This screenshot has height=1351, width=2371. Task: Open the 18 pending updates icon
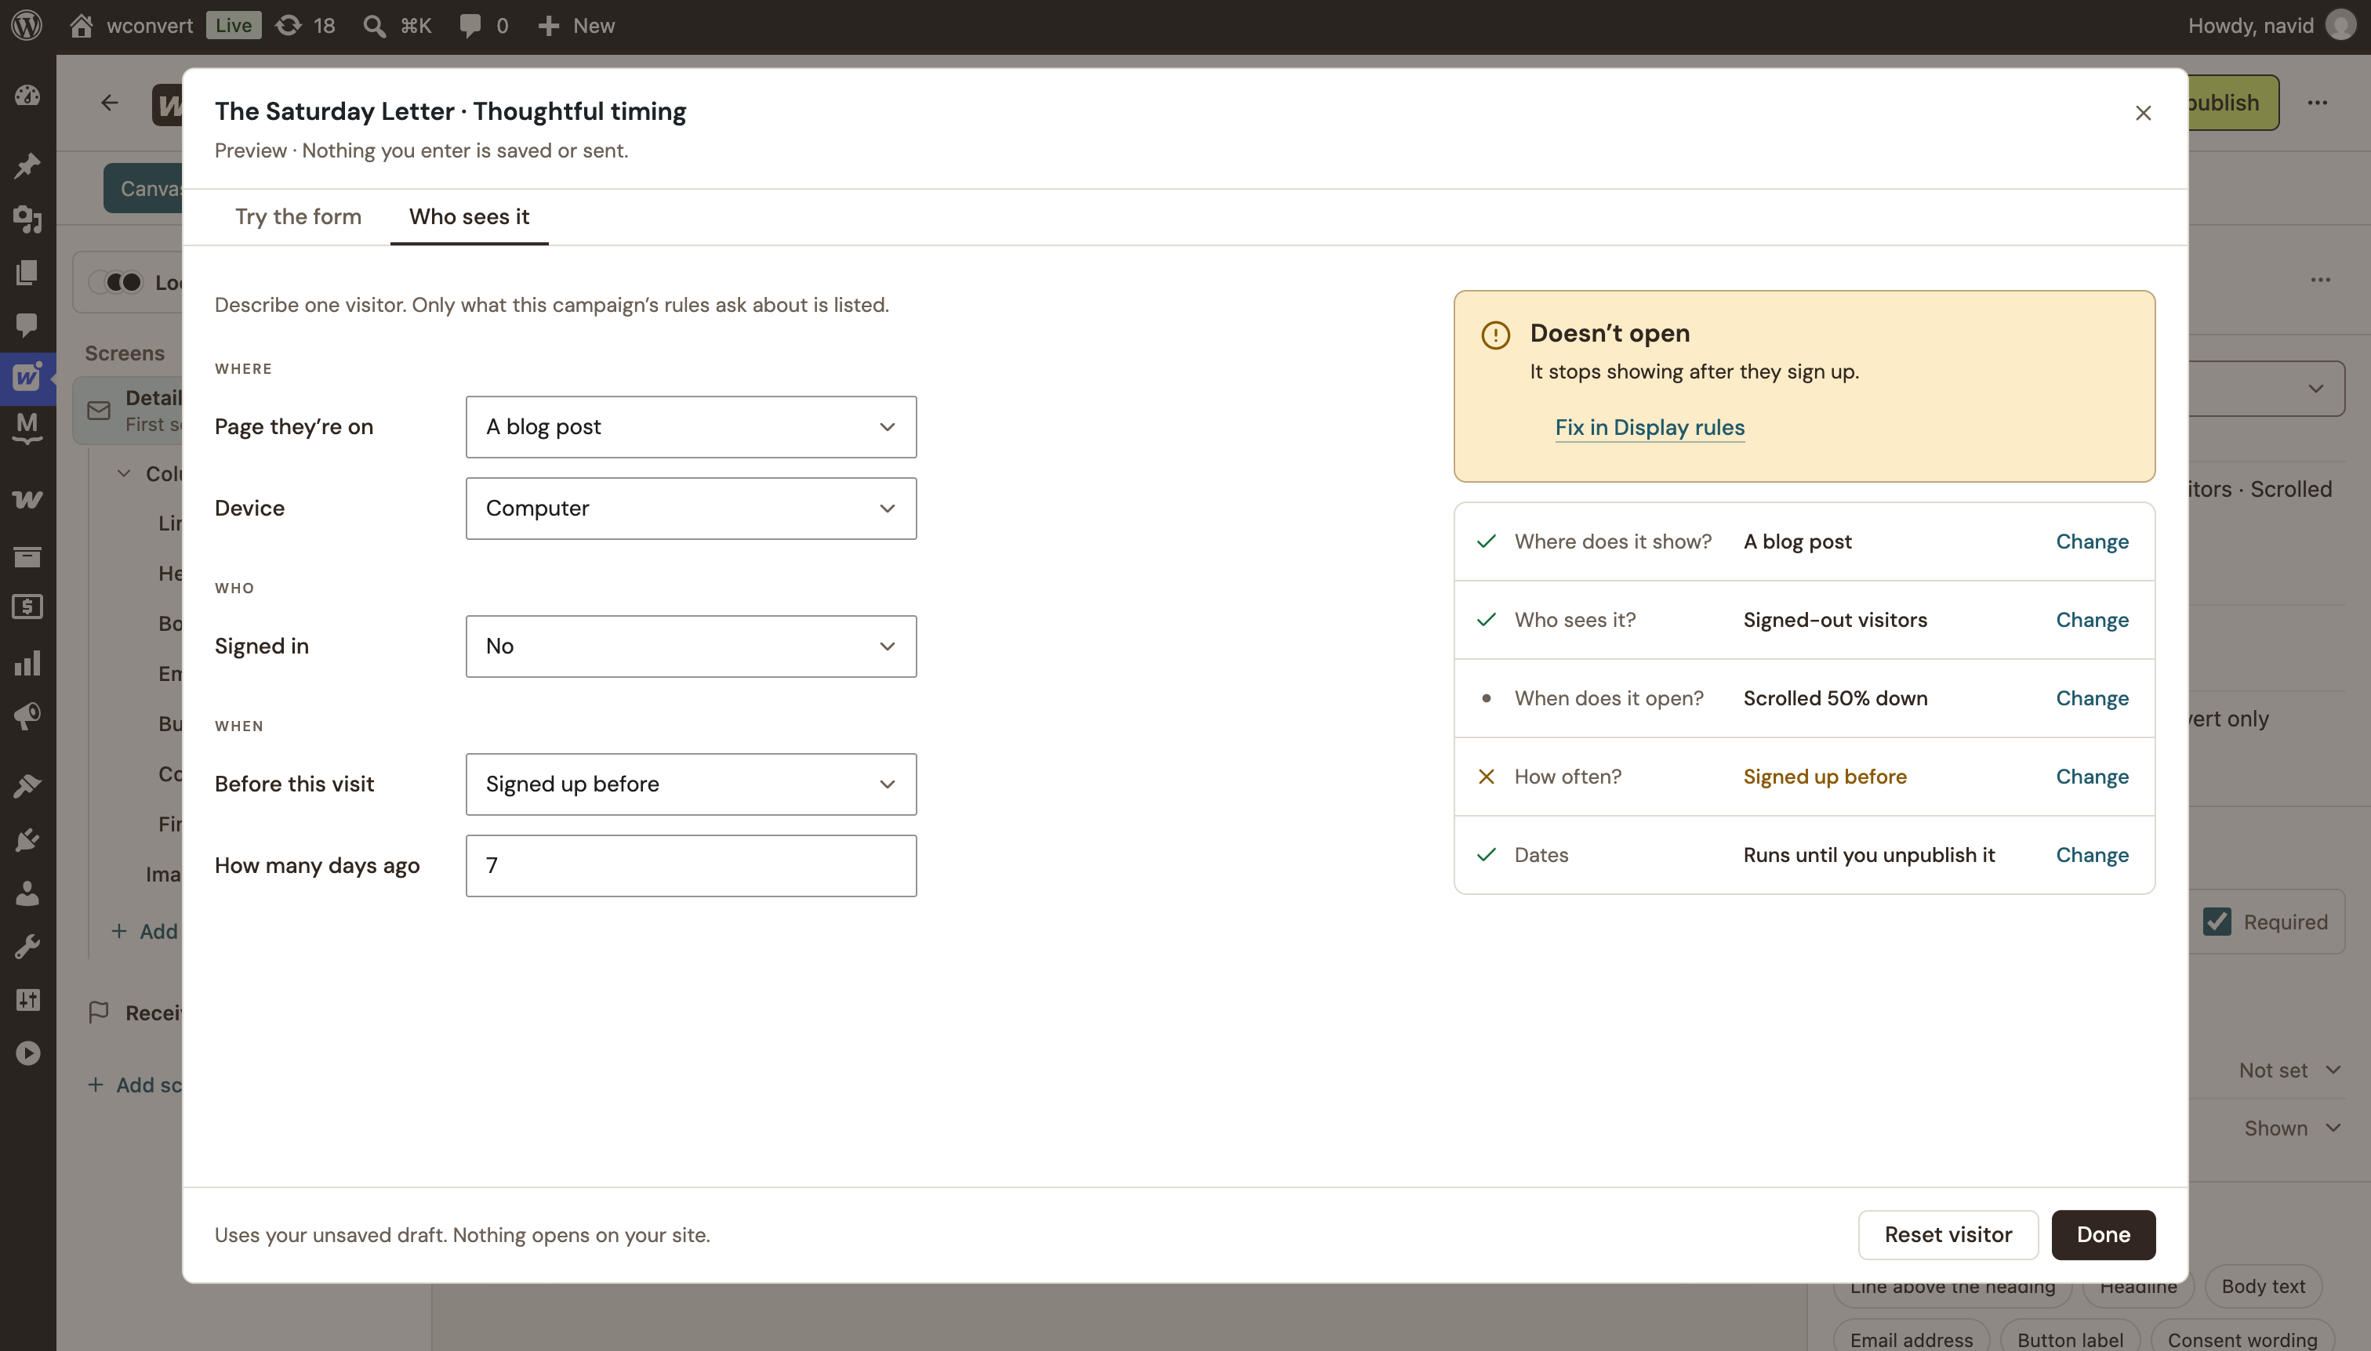click(289, 25)
